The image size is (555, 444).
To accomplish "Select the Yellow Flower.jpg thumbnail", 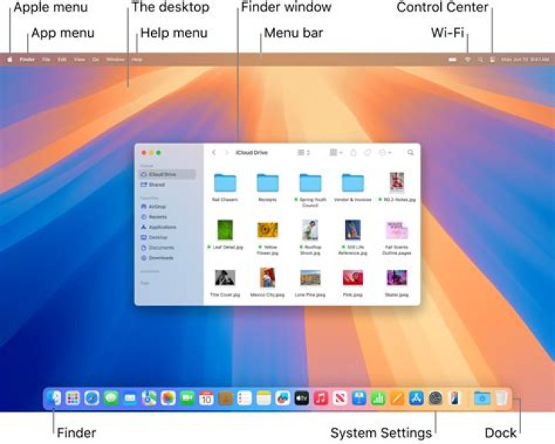I will point(267,230).
